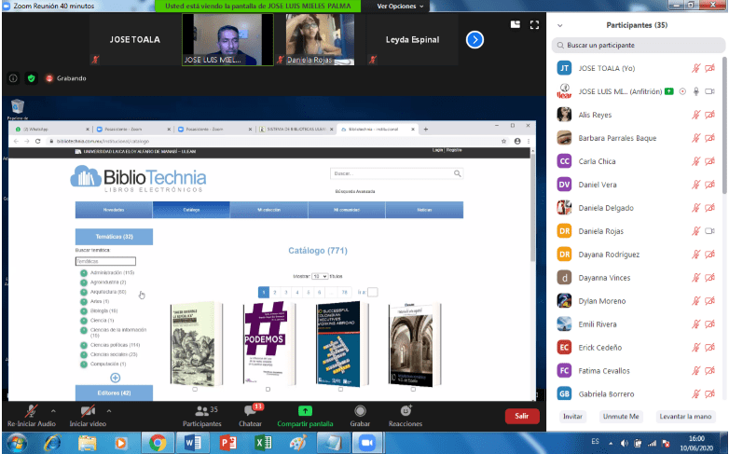
Task: Open the Ver Opciones dropdown
Action: point(400,6)
